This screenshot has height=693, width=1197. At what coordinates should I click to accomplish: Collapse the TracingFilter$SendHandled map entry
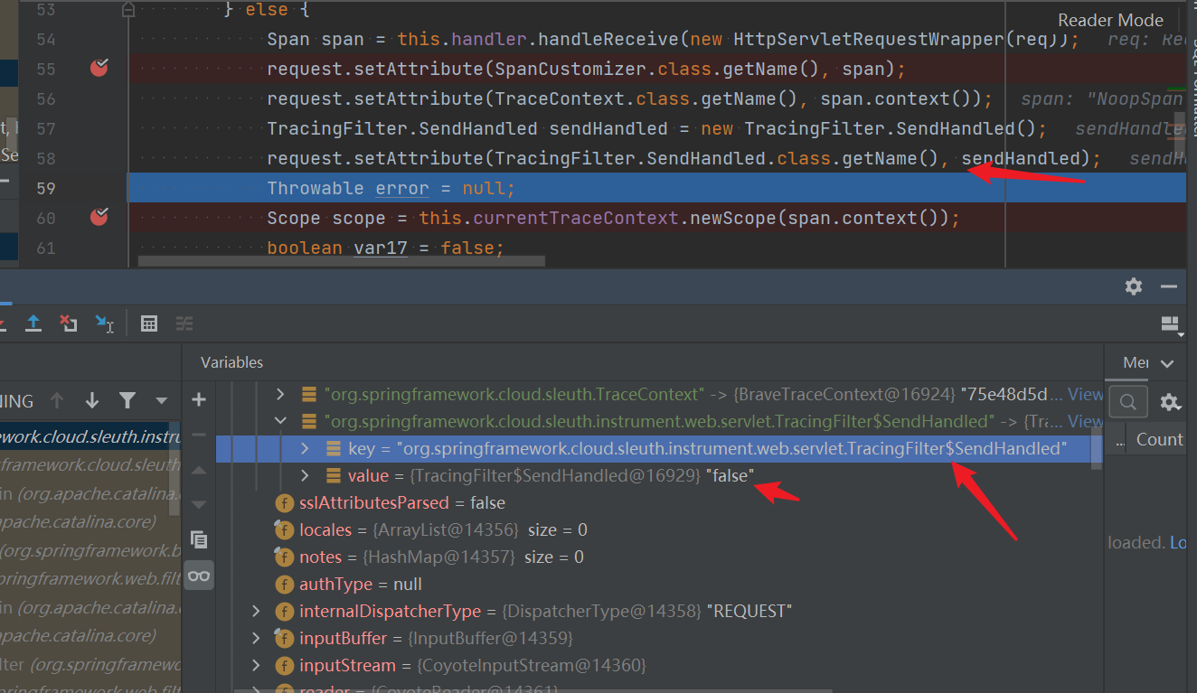(x=280, y=421)
